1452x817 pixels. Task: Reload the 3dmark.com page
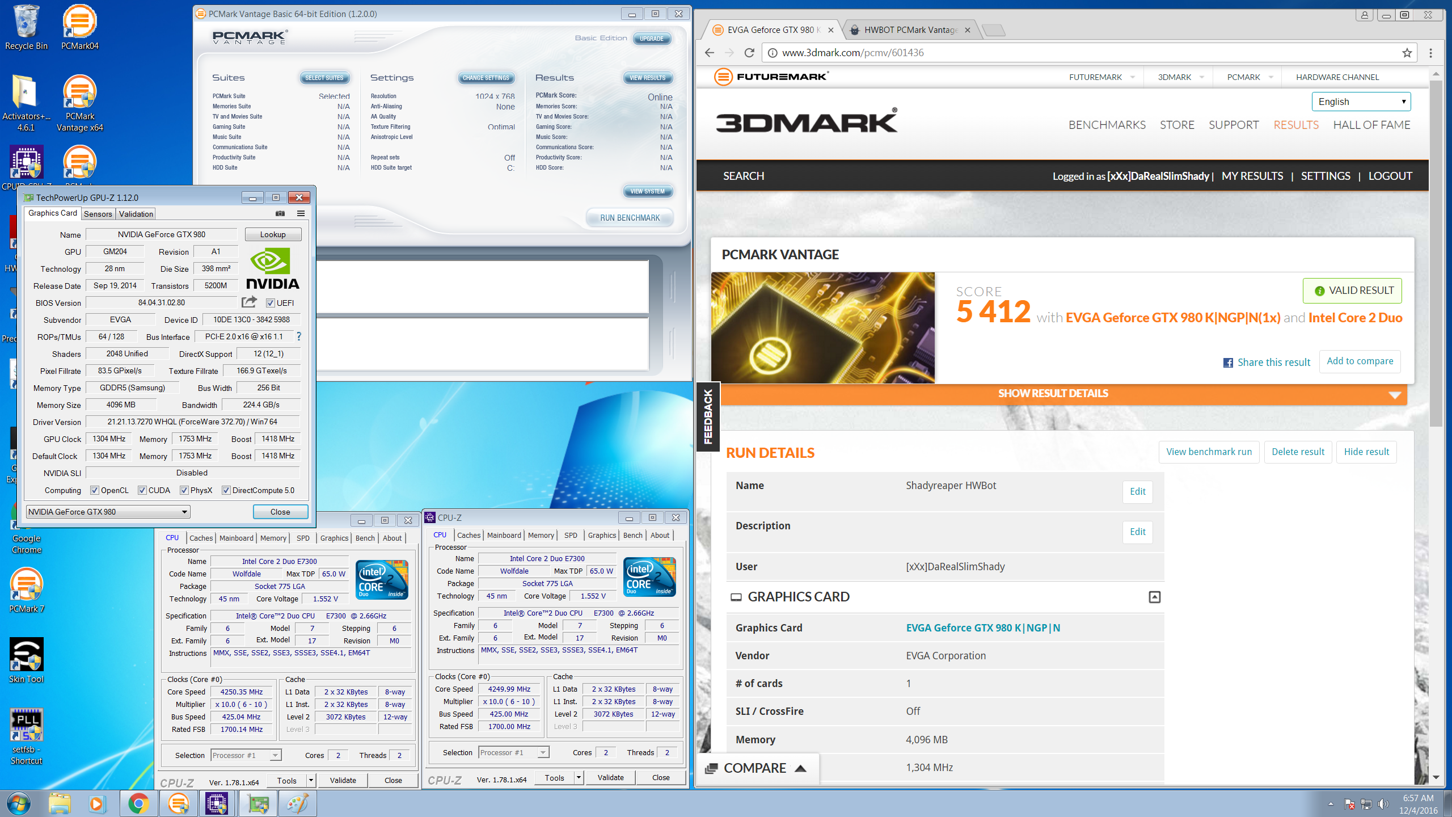[749, 53]
